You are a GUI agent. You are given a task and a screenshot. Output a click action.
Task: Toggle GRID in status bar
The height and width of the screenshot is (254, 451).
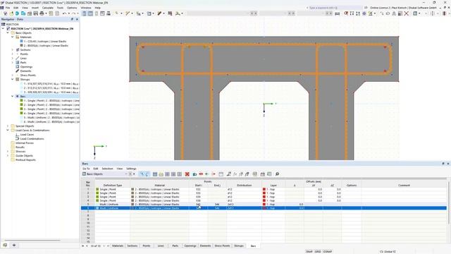click(318, 251)
